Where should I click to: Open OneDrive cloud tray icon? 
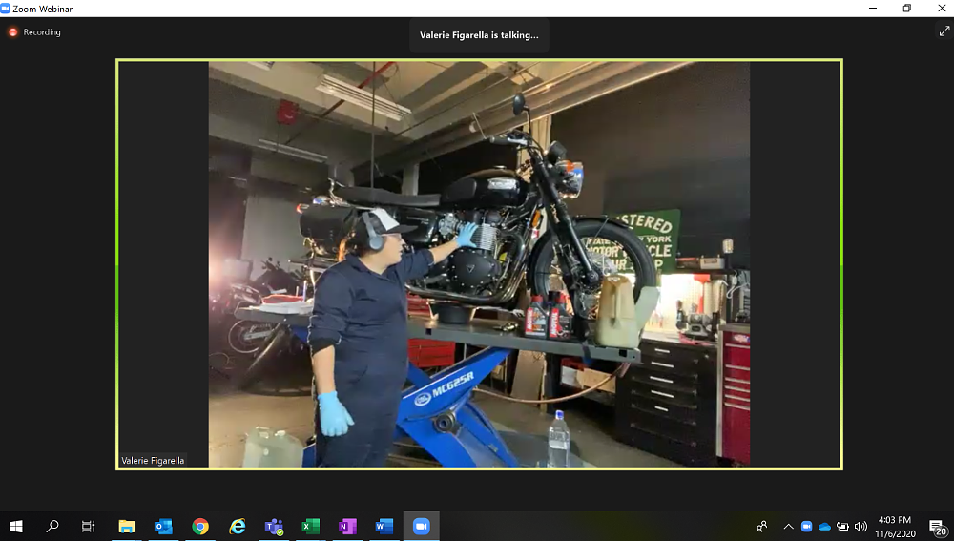tap(824, 527)
